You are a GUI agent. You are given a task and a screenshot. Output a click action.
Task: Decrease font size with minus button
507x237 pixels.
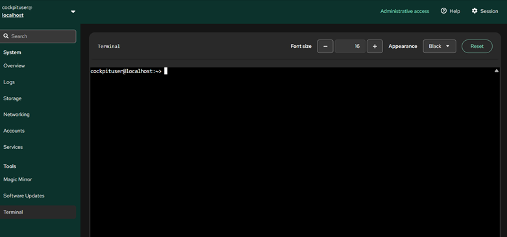click(x=325, y=47)
